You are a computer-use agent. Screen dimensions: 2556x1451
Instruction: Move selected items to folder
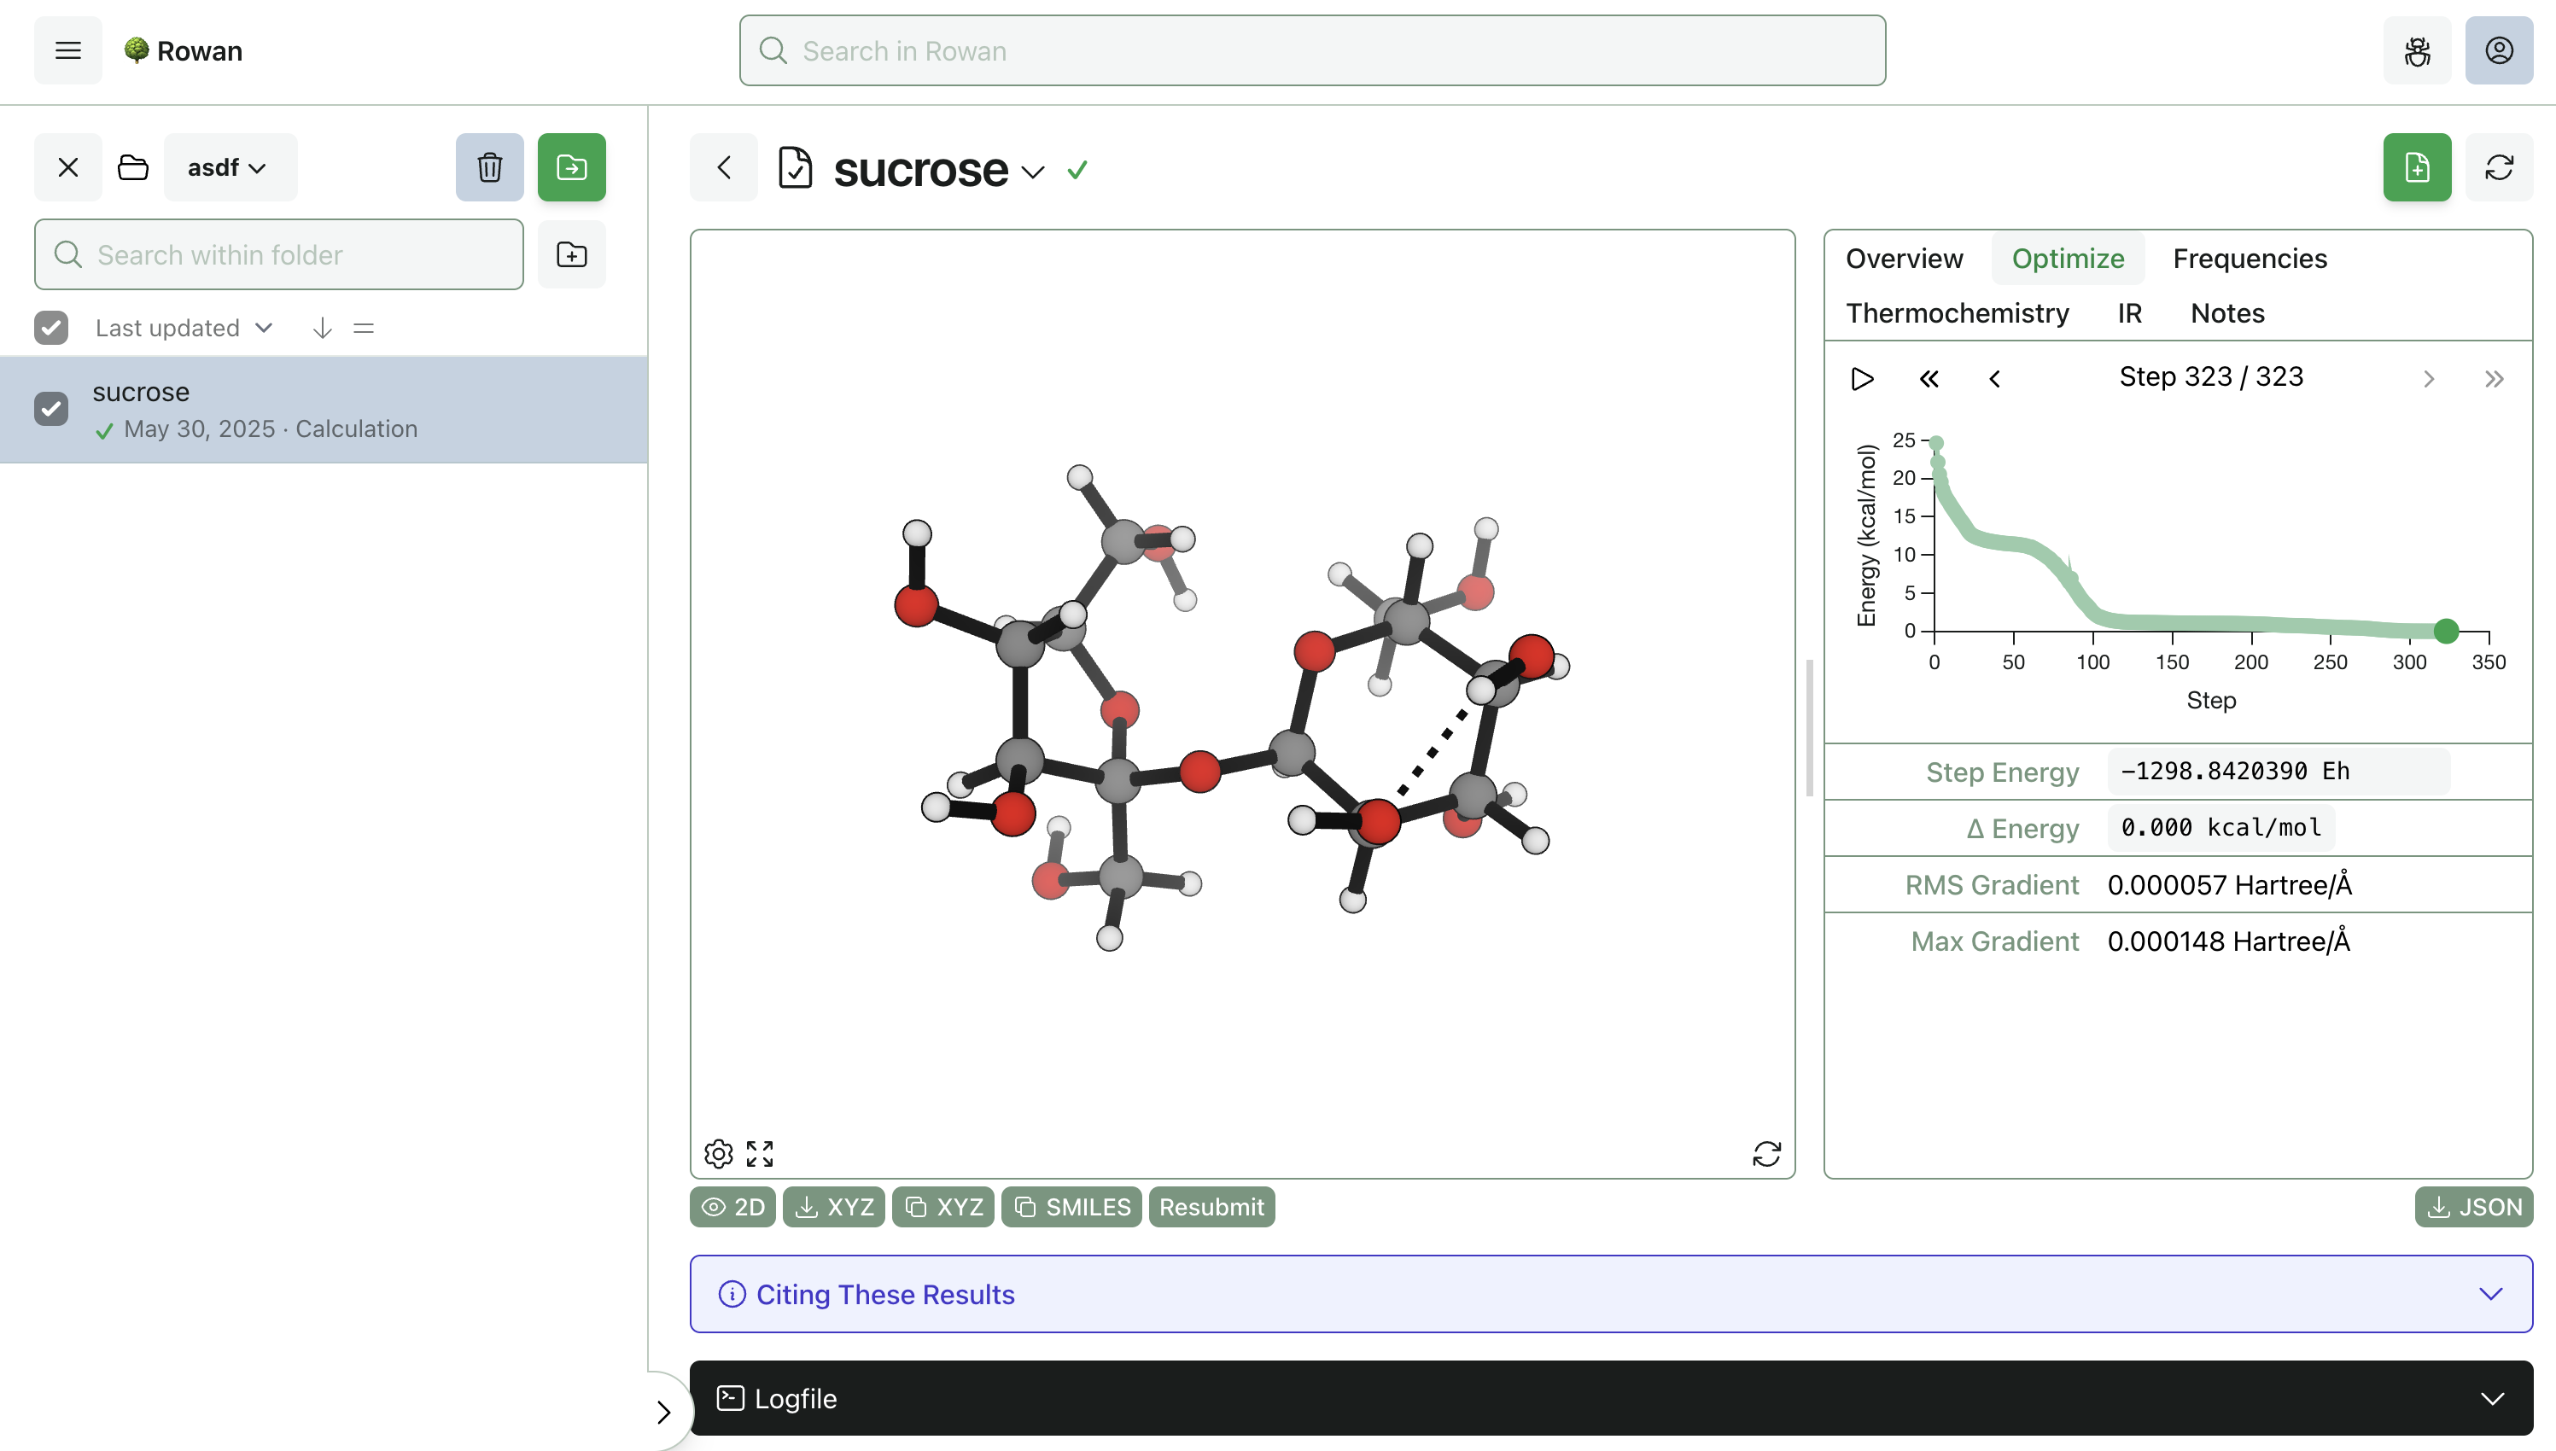tap(571, 167)
